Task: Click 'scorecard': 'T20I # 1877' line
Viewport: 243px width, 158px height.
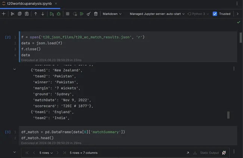Action: [x=63, y=106]
